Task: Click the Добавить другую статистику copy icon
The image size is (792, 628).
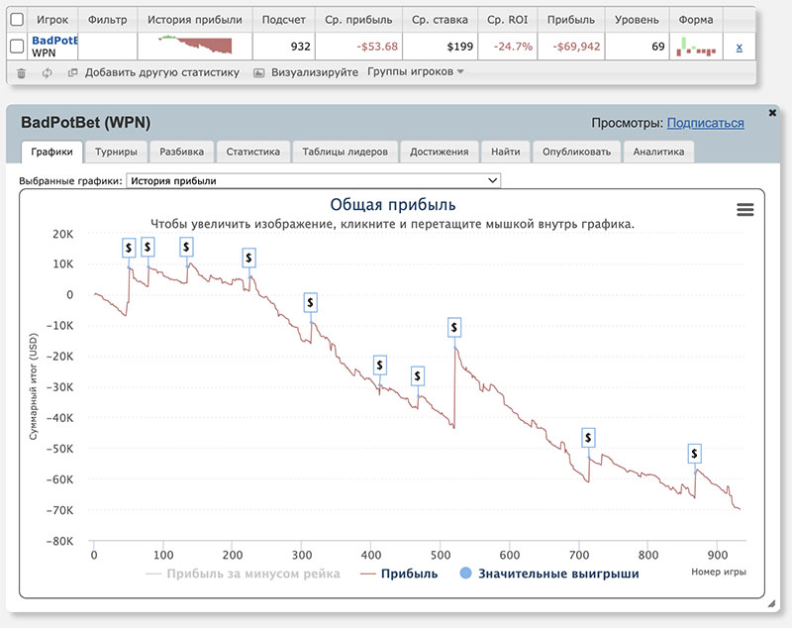Action: point(73,72)
